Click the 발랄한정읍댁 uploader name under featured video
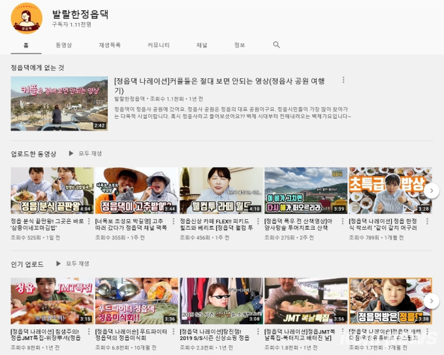 click(129, 99)
